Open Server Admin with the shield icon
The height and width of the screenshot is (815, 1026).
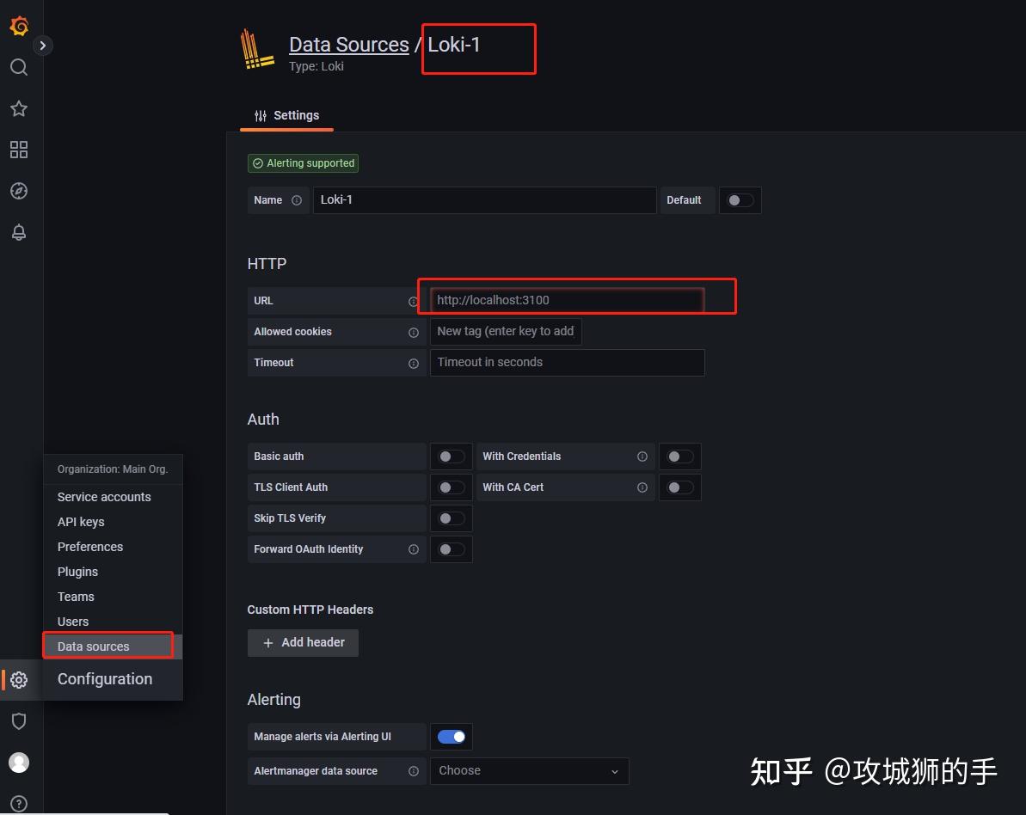tap(19, 720)
